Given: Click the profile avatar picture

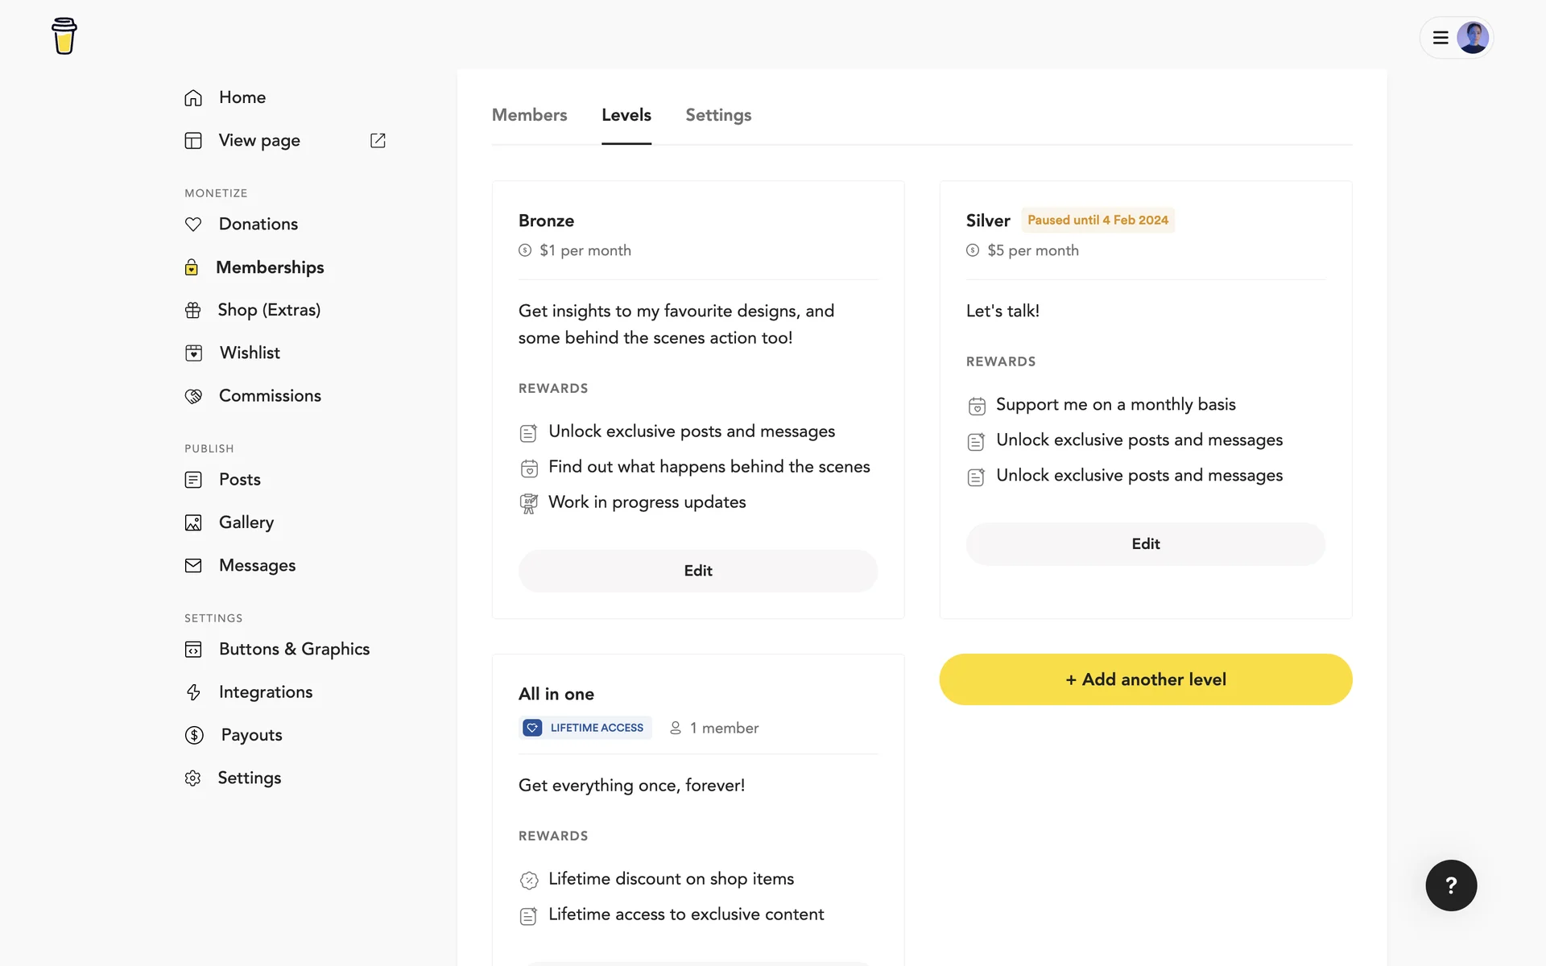Looking at the screenshot, I should [1473, 37].
